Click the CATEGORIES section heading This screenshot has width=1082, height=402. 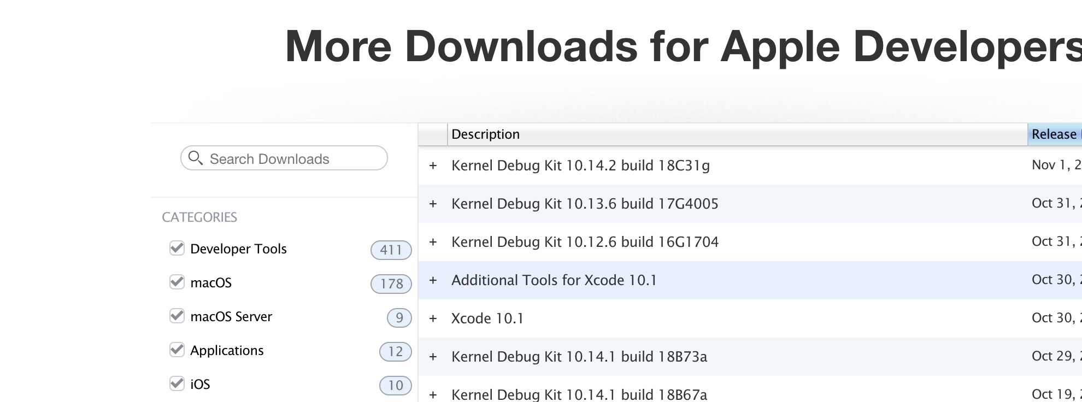coord(199,217)
